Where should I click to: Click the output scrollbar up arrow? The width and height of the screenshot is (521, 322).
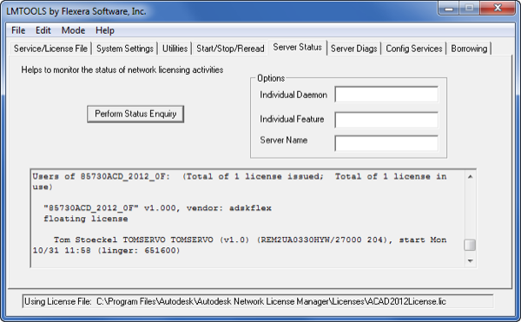point(470,176)
